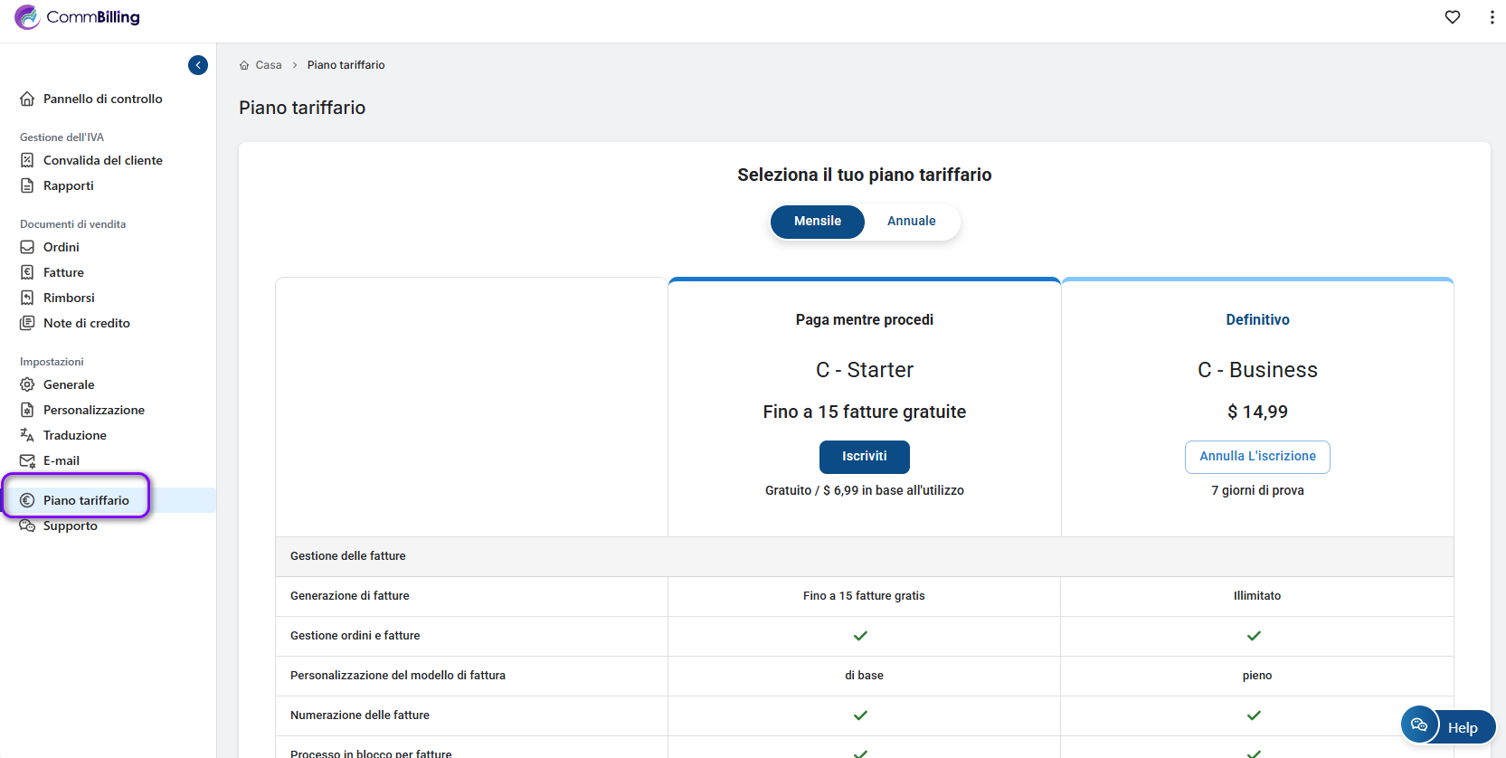Open Personalizzazione settings
Screen dimensions: 1506x758
(x=93, y=410)
